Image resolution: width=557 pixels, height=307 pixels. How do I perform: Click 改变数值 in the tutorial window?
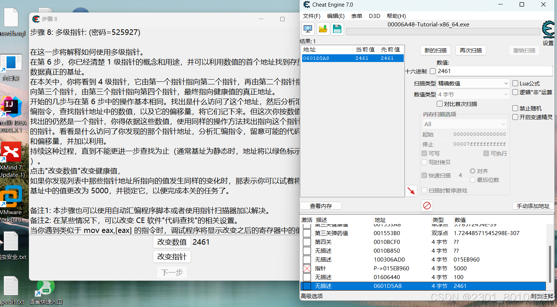point(172,242)
